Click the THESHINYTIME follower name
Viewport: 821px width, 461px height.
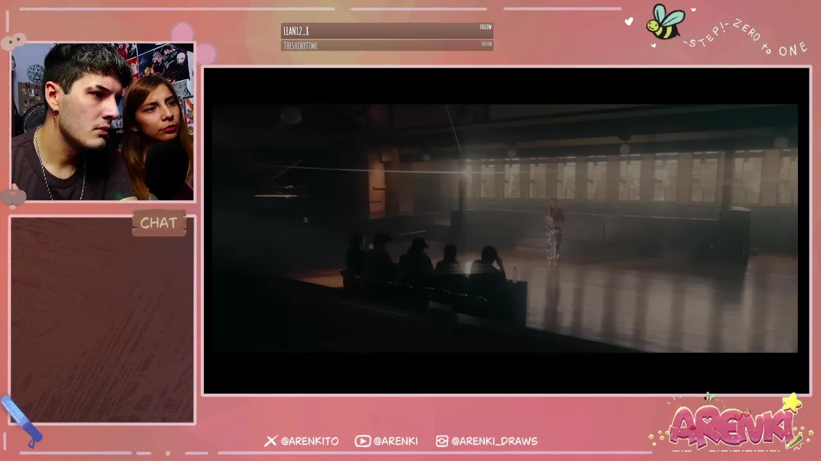(300, 46)
